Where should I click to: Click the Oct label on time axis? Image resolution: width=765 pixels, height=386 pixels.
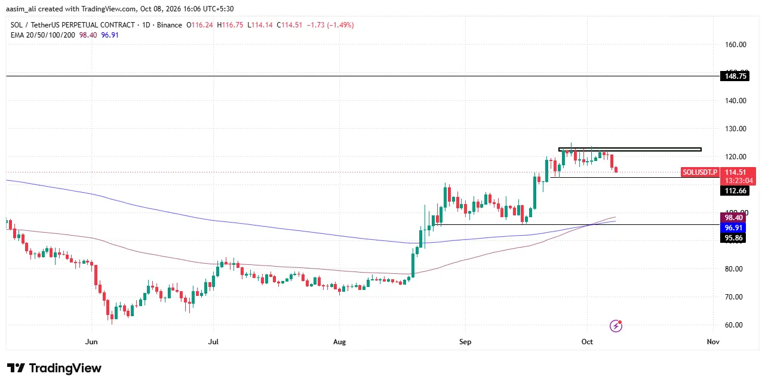587,342
